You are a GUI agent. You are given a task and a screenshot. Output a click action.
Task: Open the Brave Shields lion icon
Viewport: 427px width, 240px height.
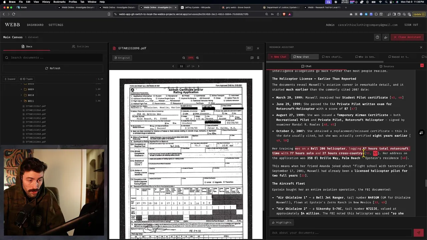point(284,14)
